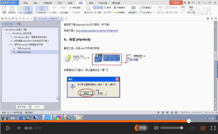Click the Windows Start orb
218x134 pixels.
5,118
